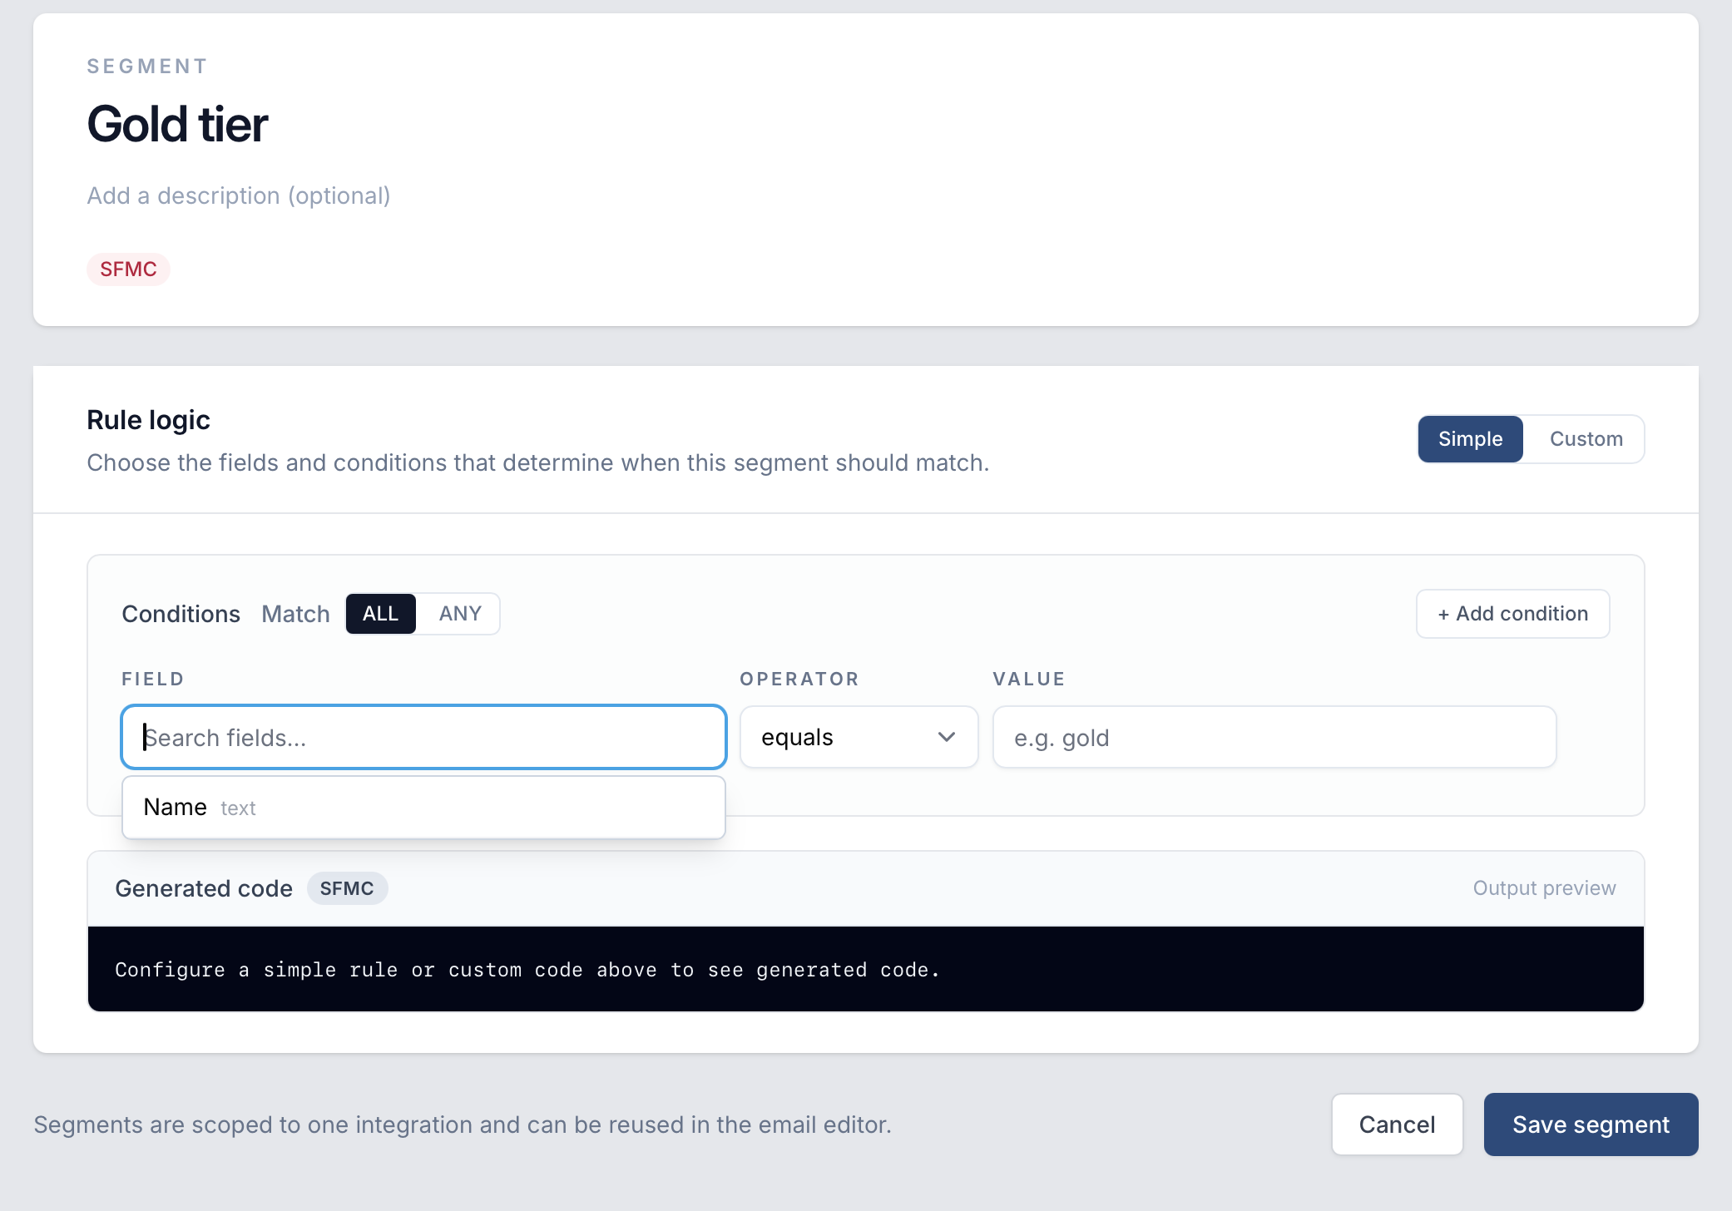1732x1211 pixels.
Task: Open the operator dropdown showing equals
Action: pyautogui.click(x=858, y=737)
